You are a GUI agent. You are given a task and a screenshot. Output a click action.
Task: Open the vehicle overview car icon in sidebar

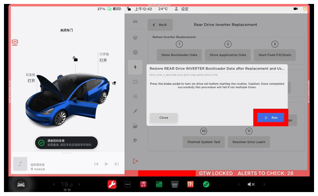(135, 22)
